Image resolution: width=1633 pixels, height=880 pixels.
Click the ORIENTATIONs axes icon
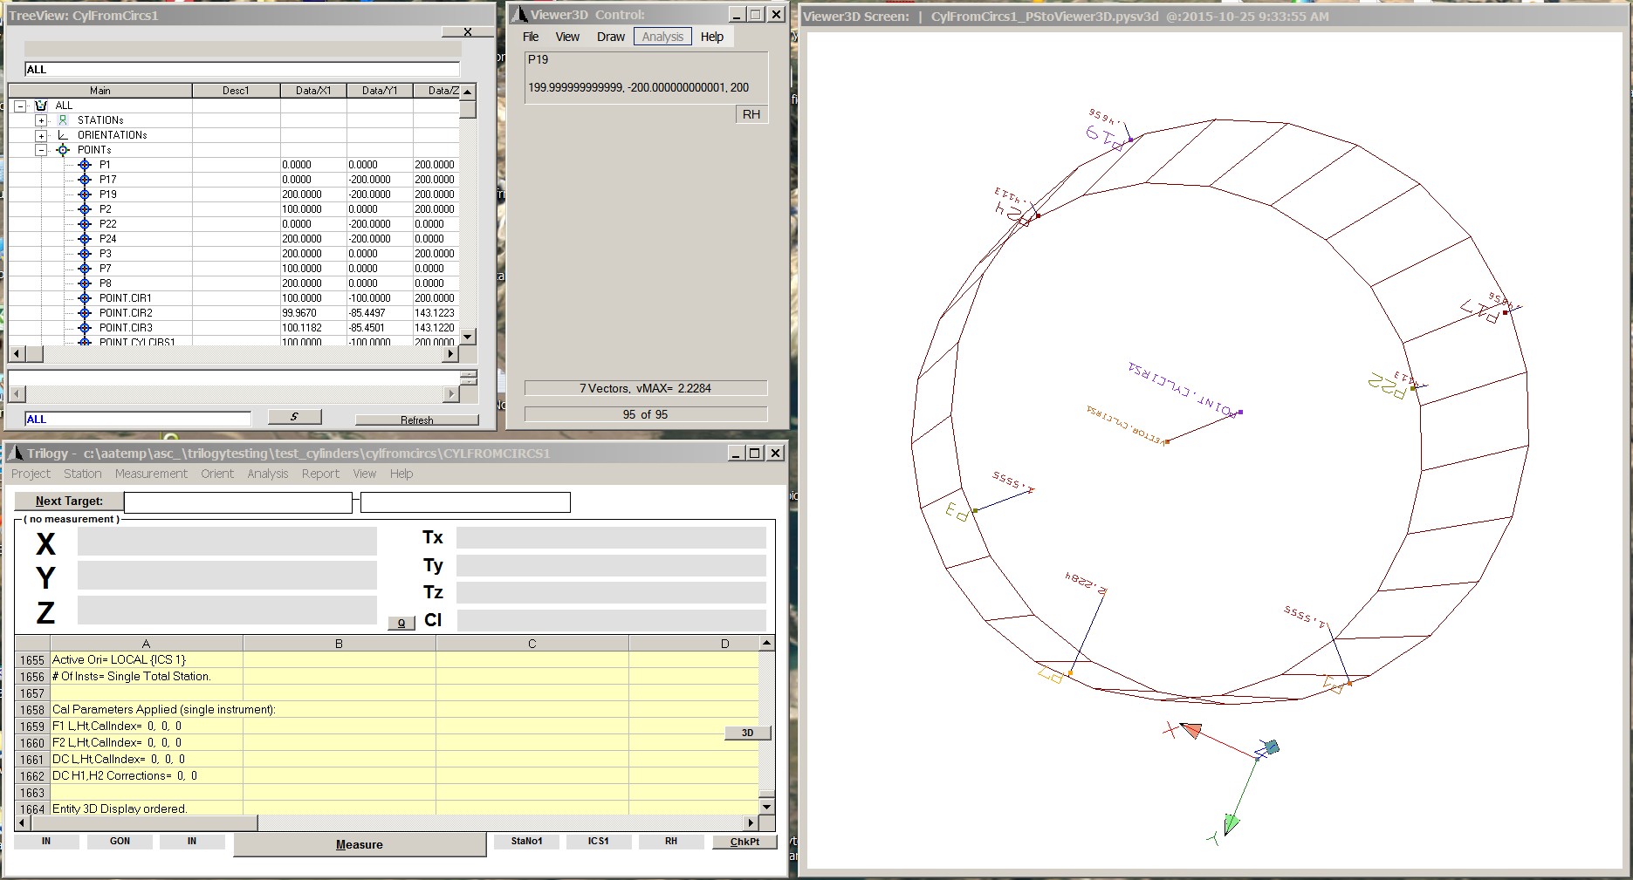pyautogui.click(x=63, y=135)
